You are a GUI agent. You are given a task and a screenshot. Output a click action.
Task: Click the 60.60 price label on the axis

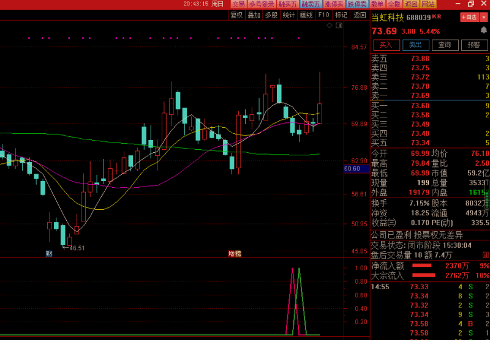click(352, 169)
